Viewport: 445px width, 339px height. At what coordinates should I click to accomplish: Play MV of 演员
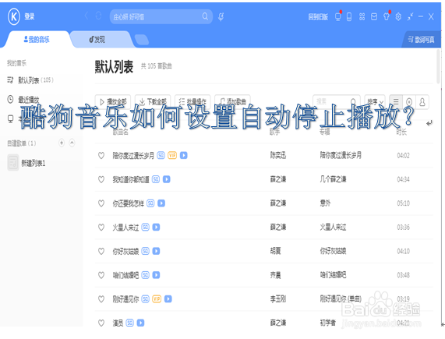140,323
